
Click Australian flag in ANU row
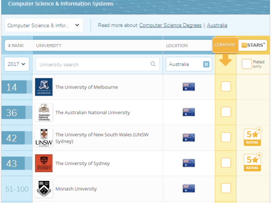pos(189,112)
